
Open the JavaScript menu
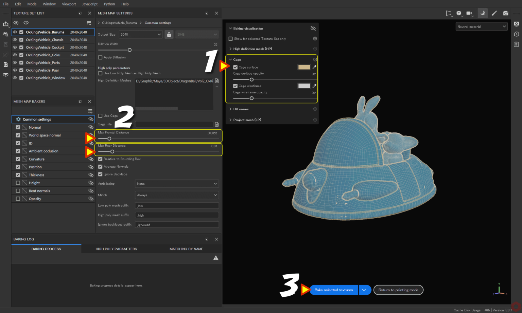(x=90, y=4)
